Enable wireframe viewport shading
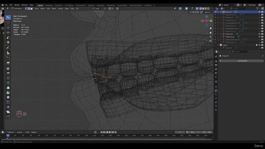The width and height of the screenshot is (265, 149). click(200, 8)
